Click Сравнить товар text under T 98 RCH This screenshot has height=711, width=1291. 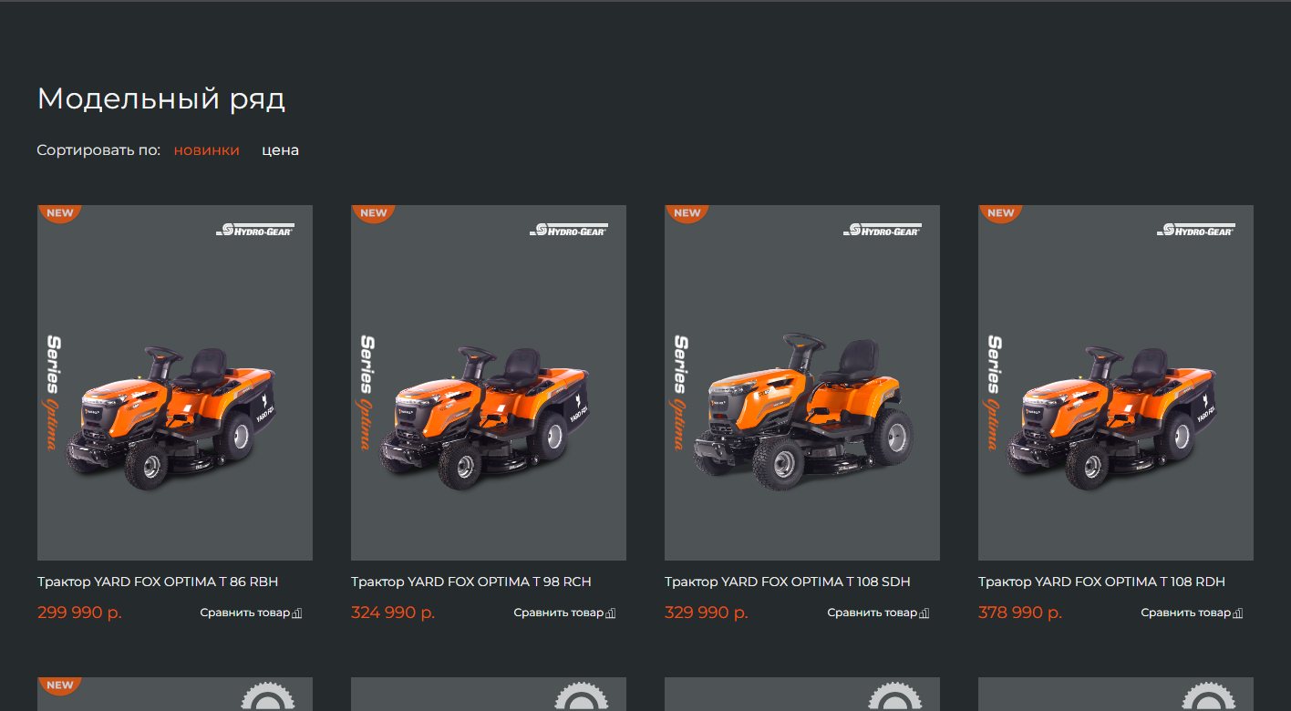(x=559, y=613)
